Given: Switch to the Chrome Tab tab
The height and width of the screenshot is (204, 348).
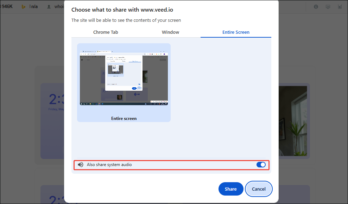Looking at the screenshot, I should click(106, 32).
